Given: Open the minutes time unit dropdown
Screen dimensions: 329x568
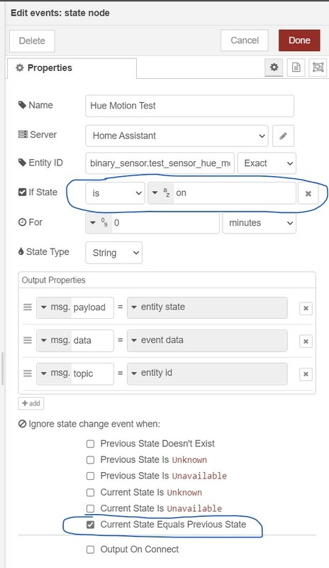Looking at the screenshot, I should (259, 223).
